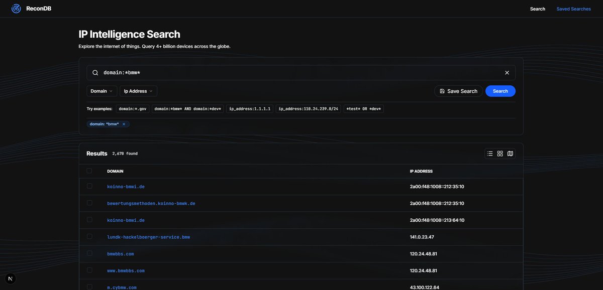
Task: Open the Ip Address filter dropdown
Action: (x=138, y=91)
